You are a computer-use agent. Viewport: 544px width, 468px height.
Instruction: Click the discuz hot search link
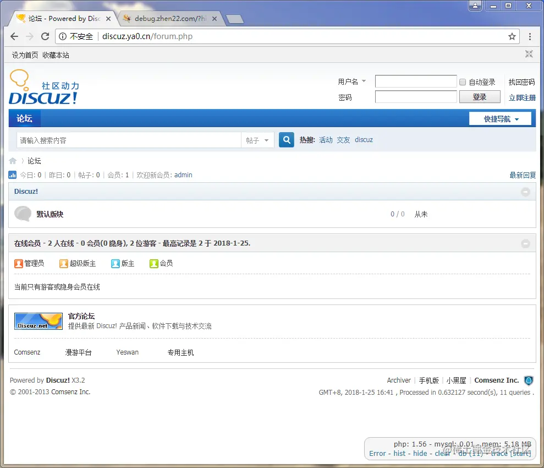pyautogui.click(x=364, y=140)
